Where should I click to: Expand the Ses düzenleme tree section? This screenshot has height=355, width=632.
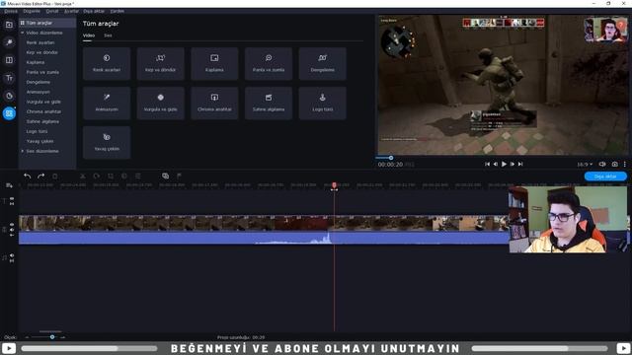22,151
